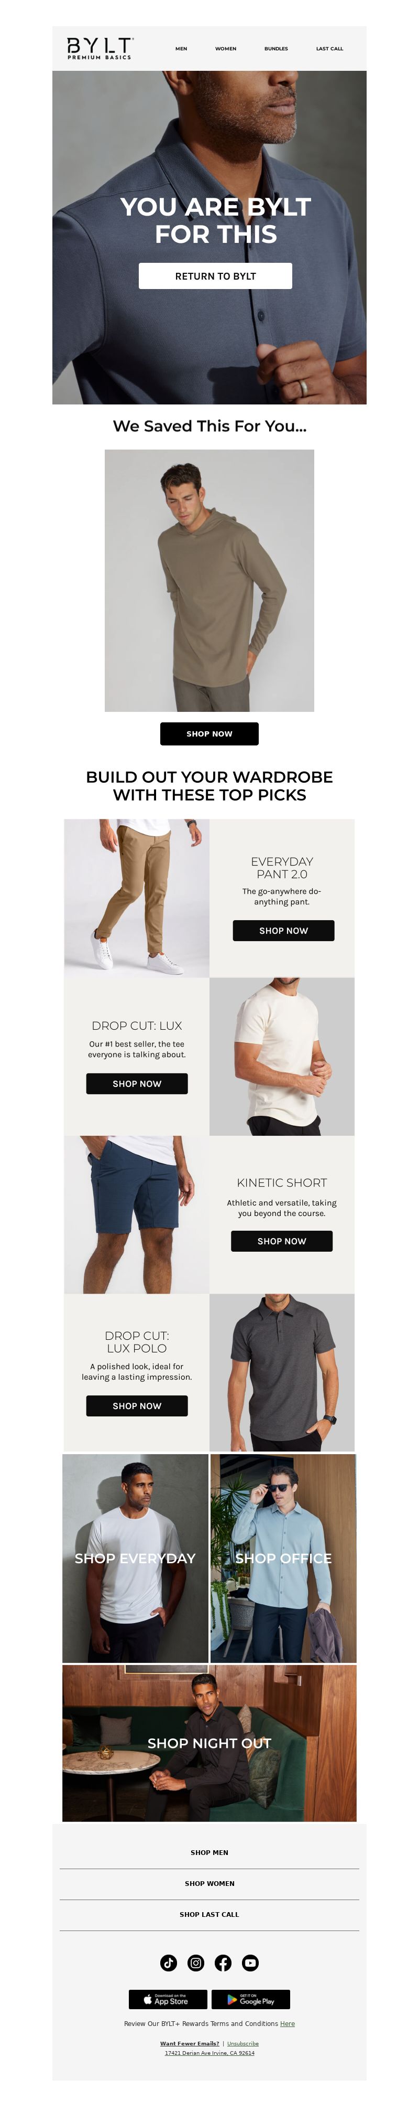
Task: Shop now for Kinetic Short
Action: pos(281,1241)
